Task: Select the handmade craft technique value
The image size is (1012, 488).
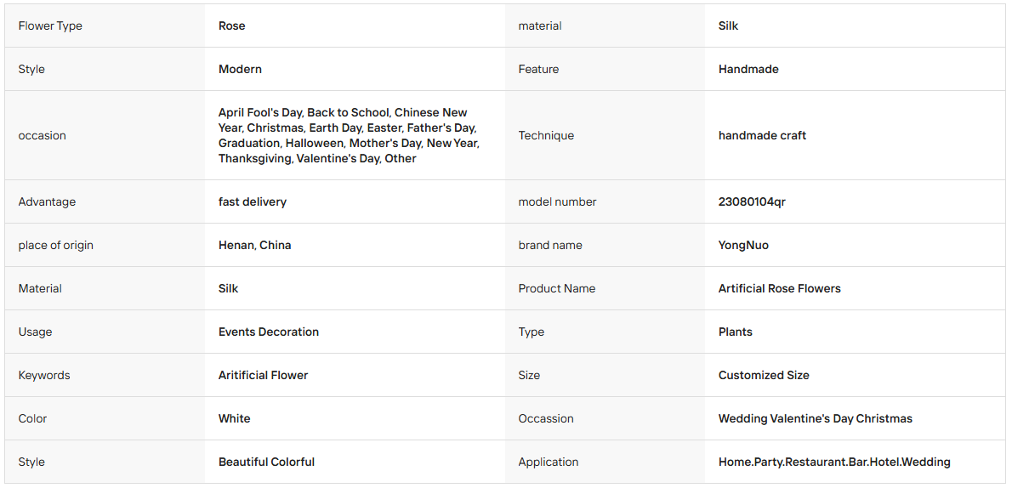Action: coord(762,135)
